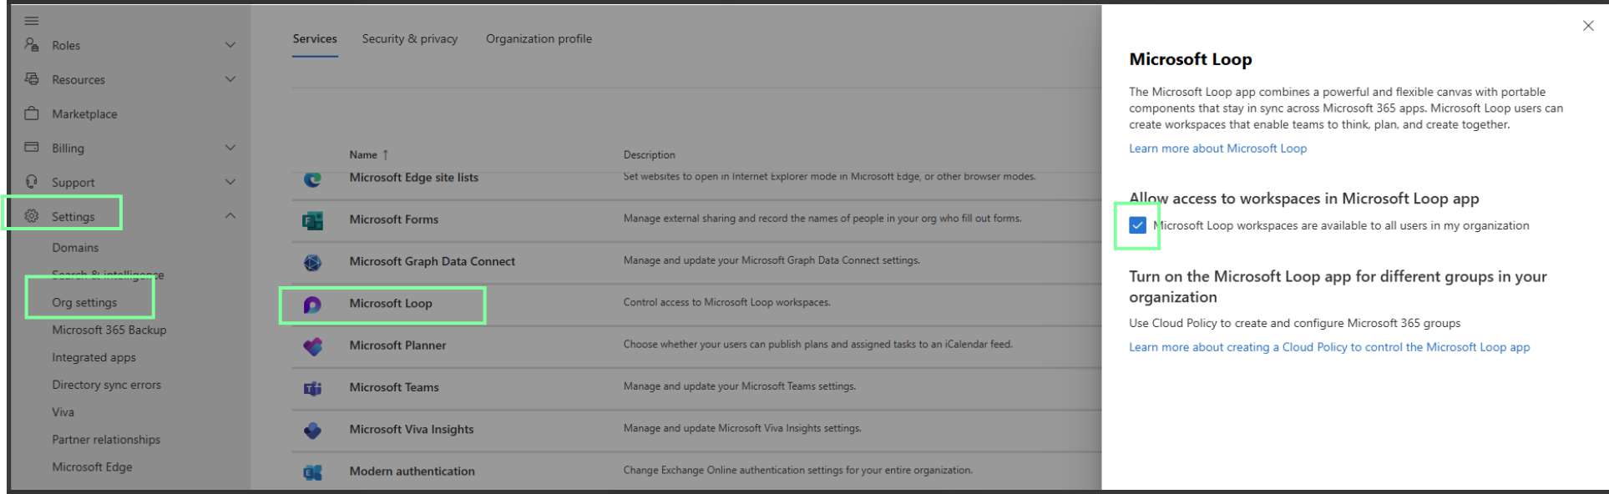Click the Marketplace bag icon

(32, 113)
